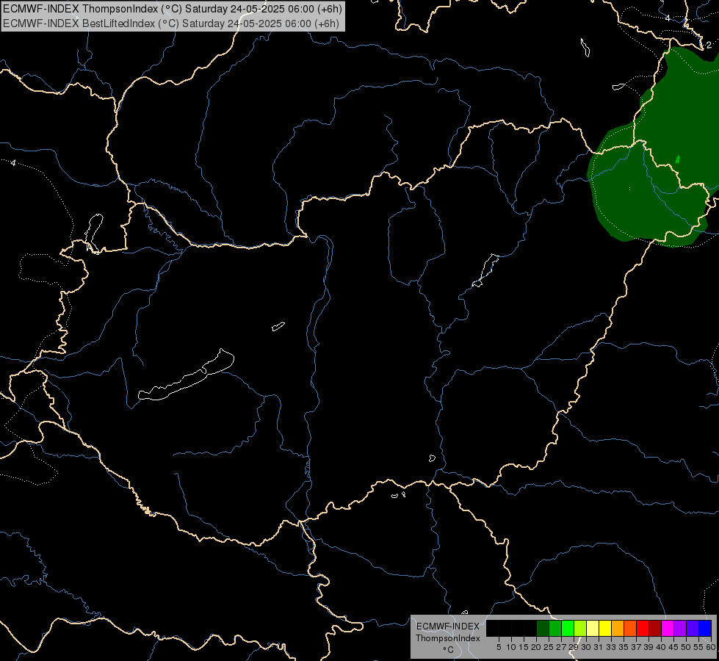719x661 pixels.
Task: Select the pale yellow 30–31 legend swatch
Action: point(593,628)
